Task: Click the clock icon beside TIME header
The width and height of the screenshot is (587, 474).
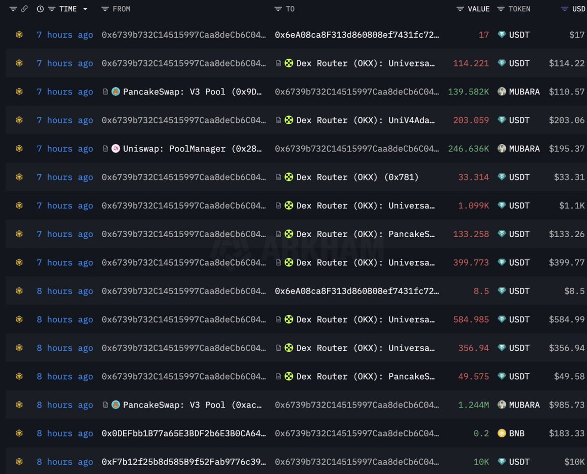Action: click(40, 9)
